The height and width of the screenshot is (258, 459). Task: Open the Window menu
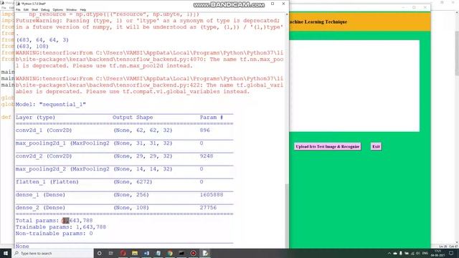click(x=71, y=9)
